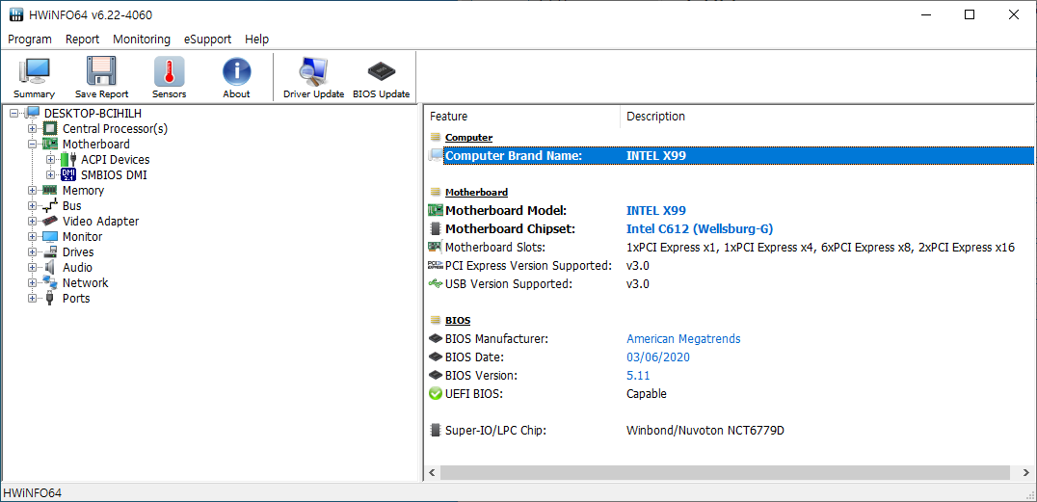
Task: Click the Computer section heading
Action: (469, 137)
